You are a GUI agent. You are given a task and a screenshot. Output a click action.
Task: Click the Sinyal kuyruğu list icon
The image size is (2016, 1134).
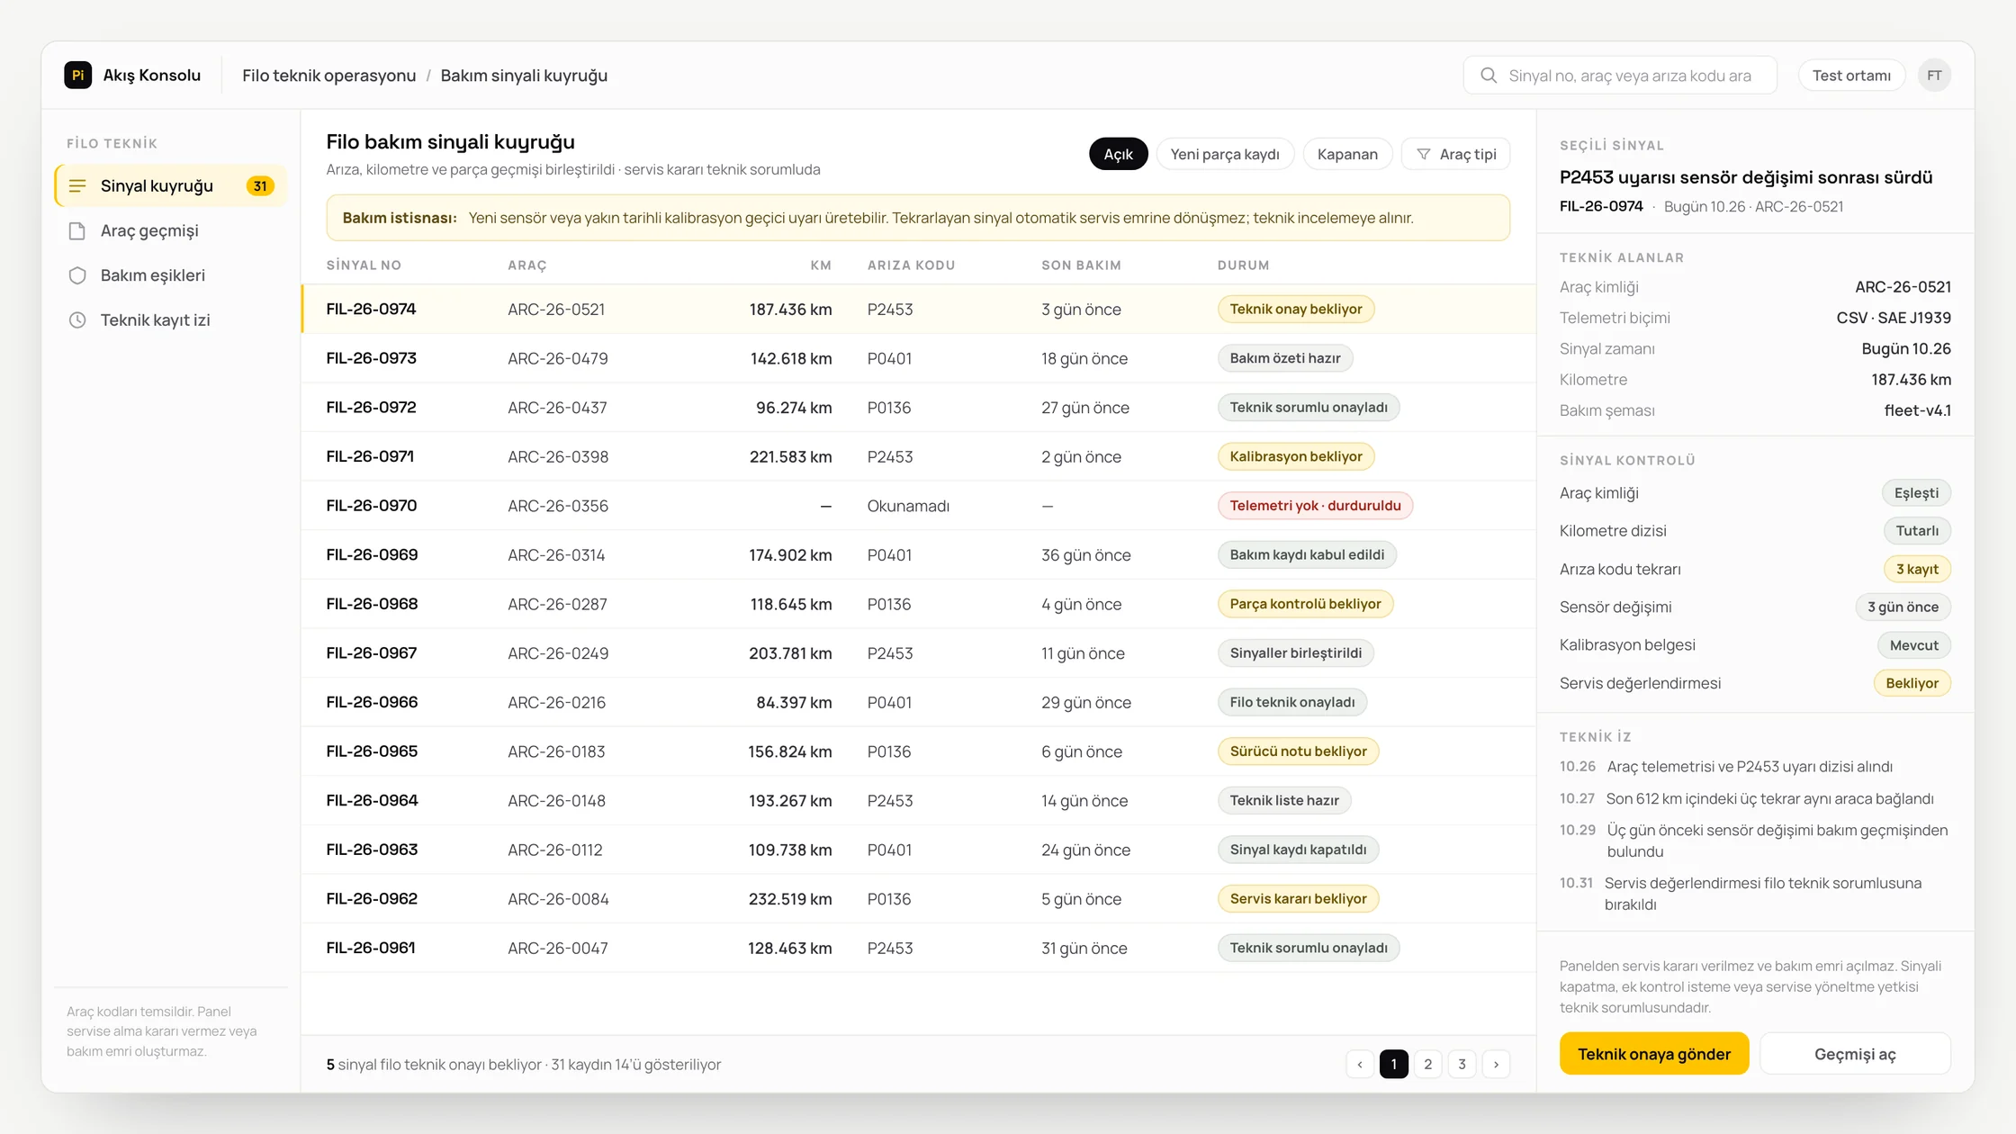pos(77,186)
